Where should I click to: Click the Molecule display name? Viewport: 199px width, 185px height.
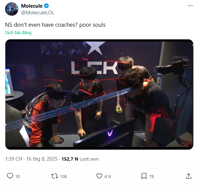(32, 6)
